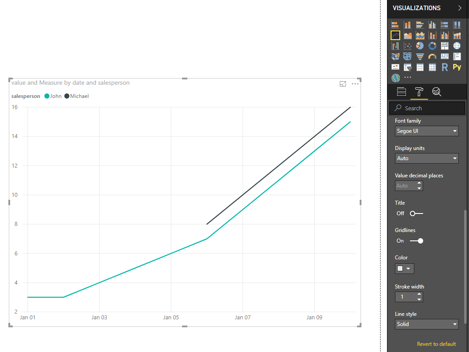
Task: Select the gauge visual
Action: point(432,56)
